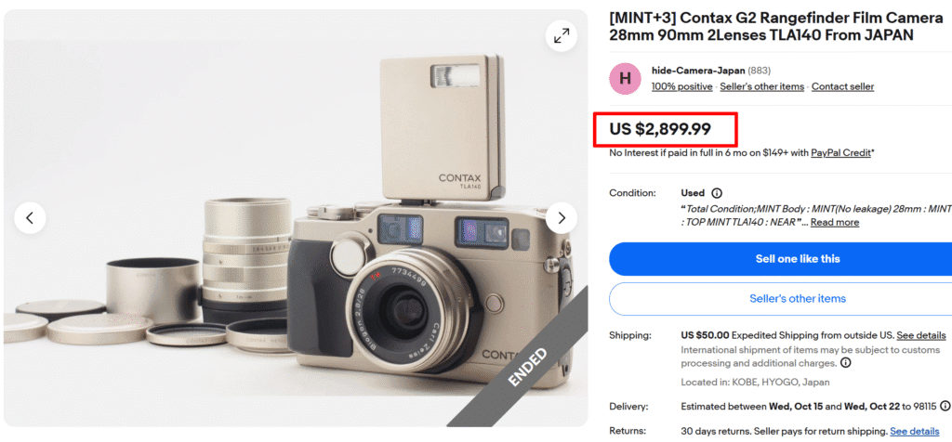Click the delivery estimate info icon
Image resolution: width=952 pixels, height=442 pixels.
945,406
